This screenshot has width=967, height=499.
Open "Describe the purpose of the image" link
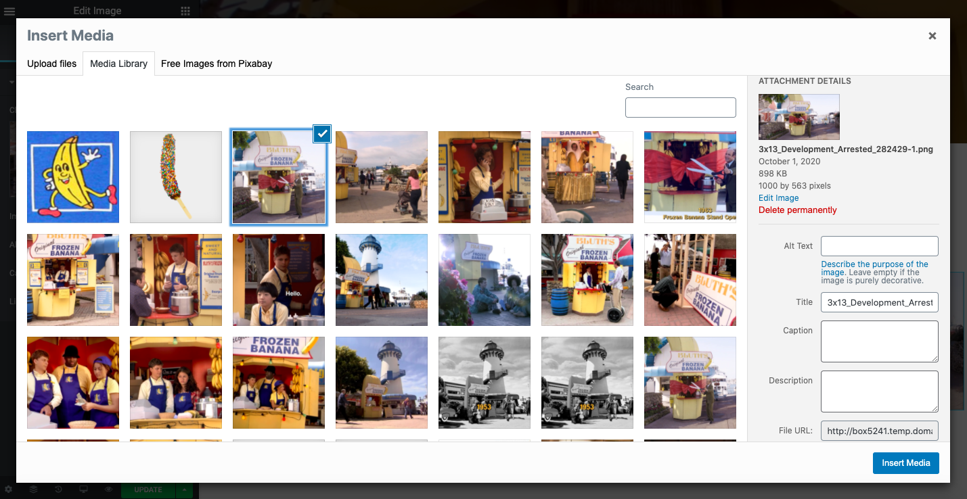click(875, 268)
